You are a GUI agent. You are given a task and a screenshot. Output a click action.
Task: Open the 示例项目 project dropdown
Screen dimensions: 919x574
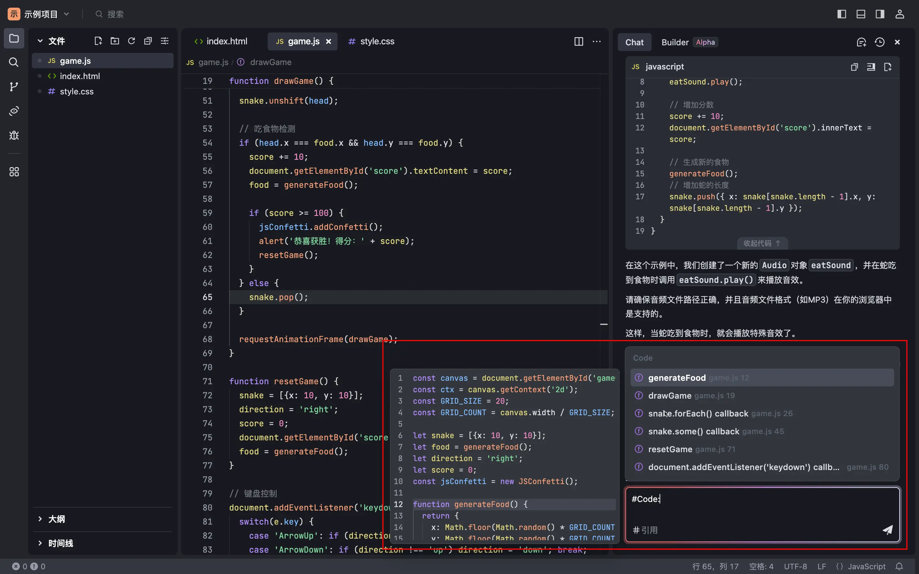point(41,14)
